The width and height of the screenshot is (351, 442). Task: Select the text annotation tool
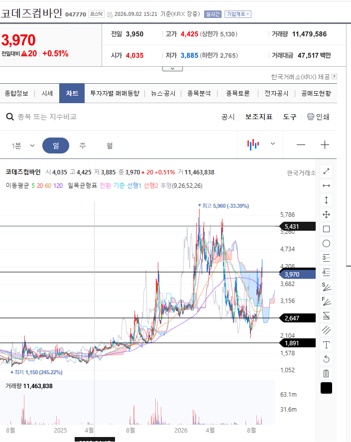pyautogui.click(x=326, y=345)
